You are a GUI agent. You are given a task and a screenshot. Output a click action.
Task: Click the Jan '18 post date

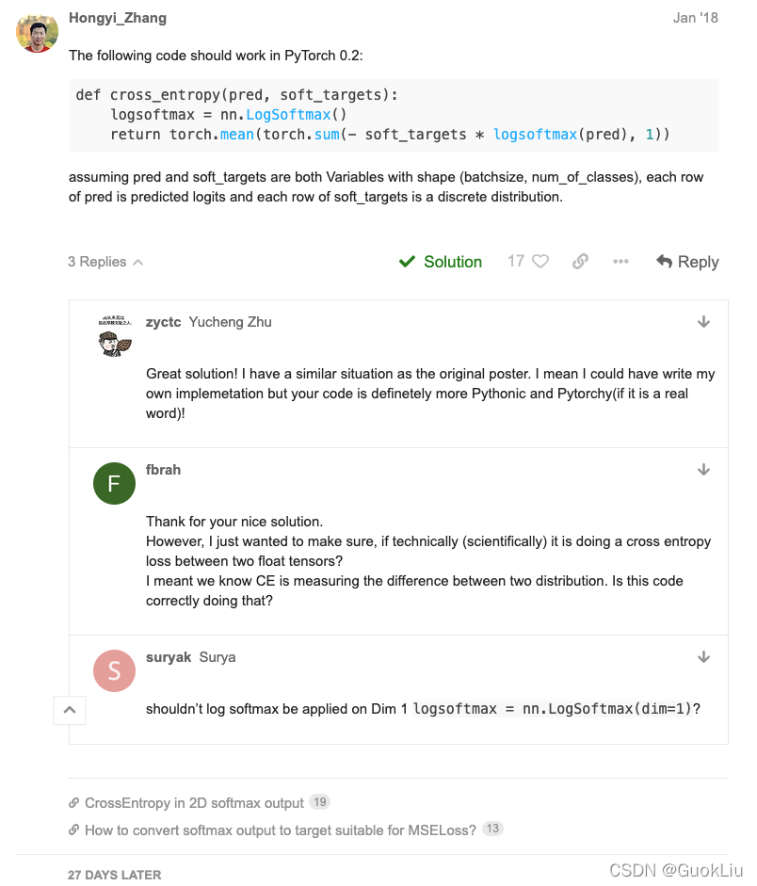[696, 18]
